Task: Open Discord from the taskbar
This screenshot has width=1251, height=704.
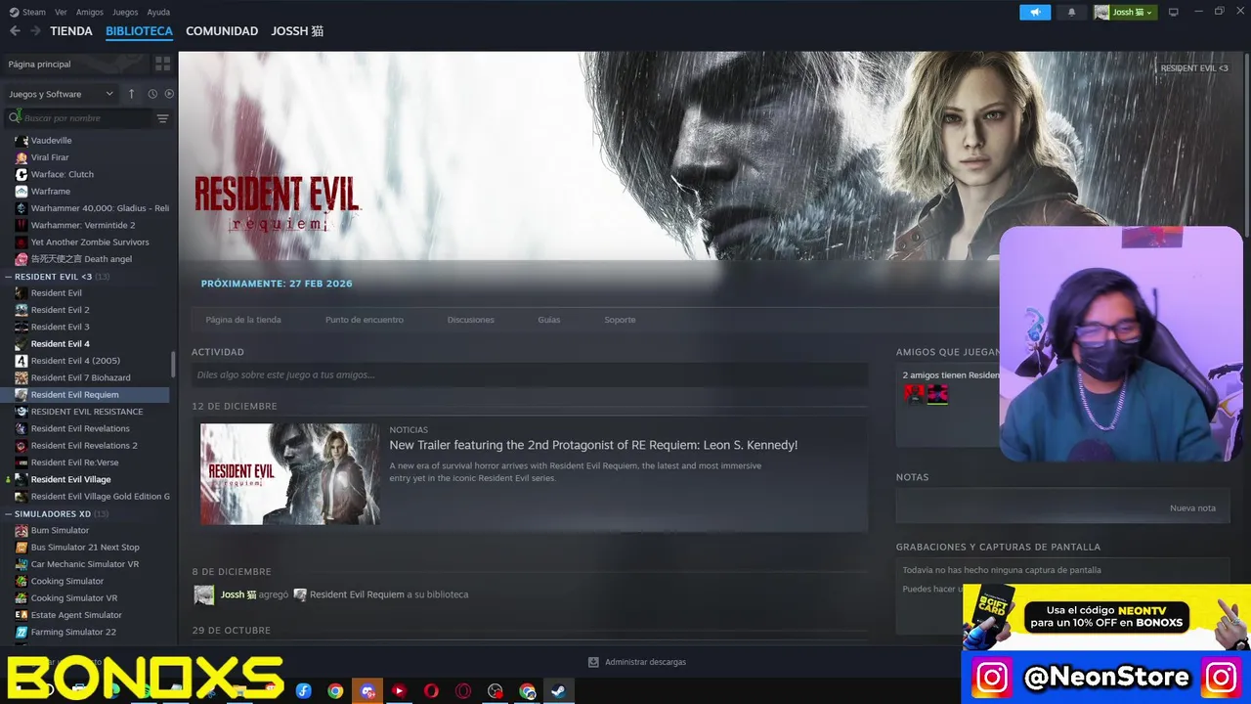Action: [367, 691]
